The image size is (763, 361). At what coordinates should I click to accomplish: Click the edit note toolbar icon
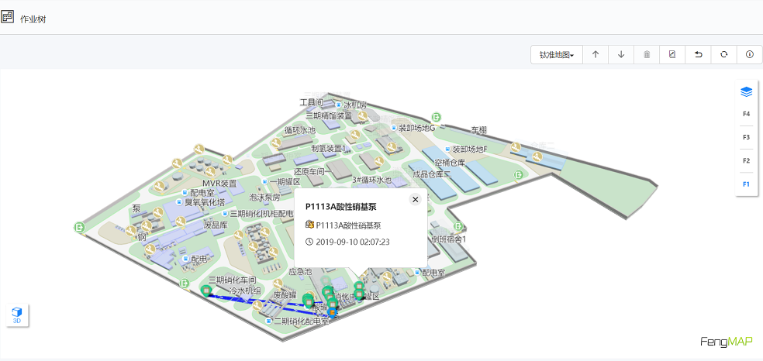[x=672, y=54]
